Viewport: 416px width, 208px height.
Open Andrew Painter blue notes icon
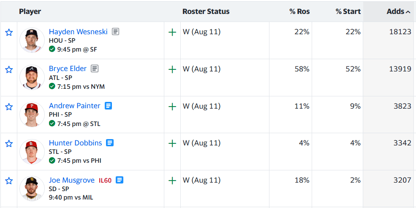click(108, 106)
